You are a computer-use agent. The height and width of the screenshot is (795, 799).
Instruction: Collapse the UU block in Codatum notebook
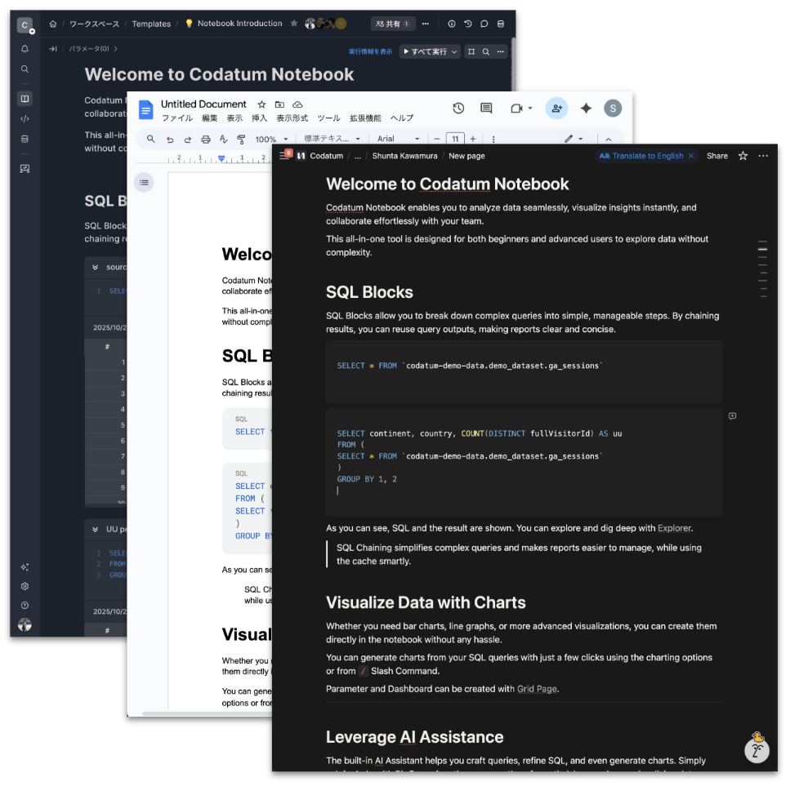(96, 530)
